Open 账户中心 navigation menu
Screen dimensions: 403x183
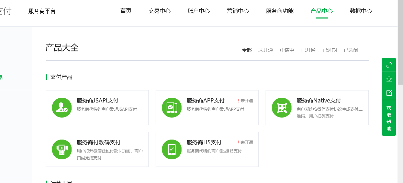(x=199, y=11)
